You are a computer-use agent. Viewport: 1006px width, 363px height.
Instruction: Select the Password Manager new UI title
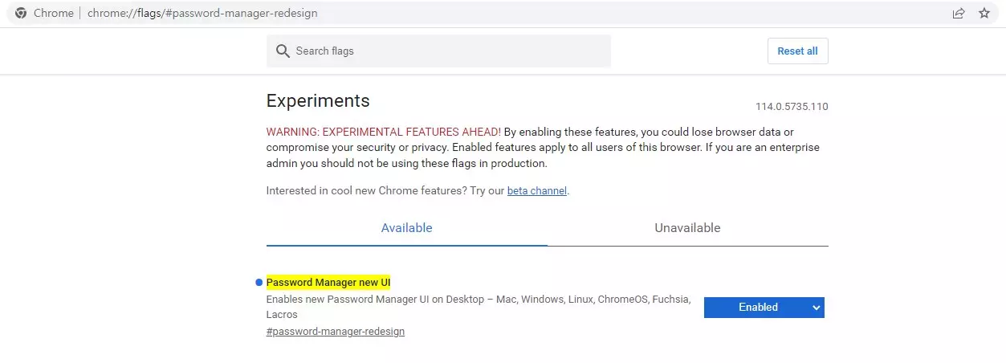[328, 282]
